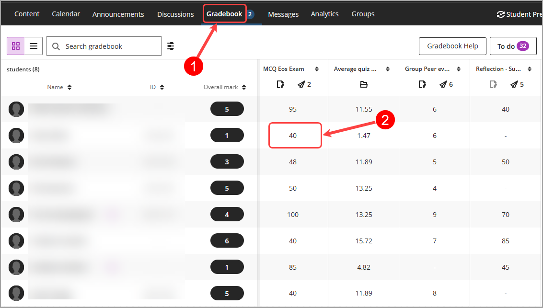Click avatar of student with overall mark 6
The width and height of the screenshot is (543, 308).
[16, 240]
